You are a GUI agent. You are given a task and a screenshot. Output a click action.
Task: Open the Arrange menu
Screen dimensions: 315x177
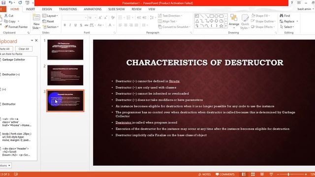coord(234,22)
